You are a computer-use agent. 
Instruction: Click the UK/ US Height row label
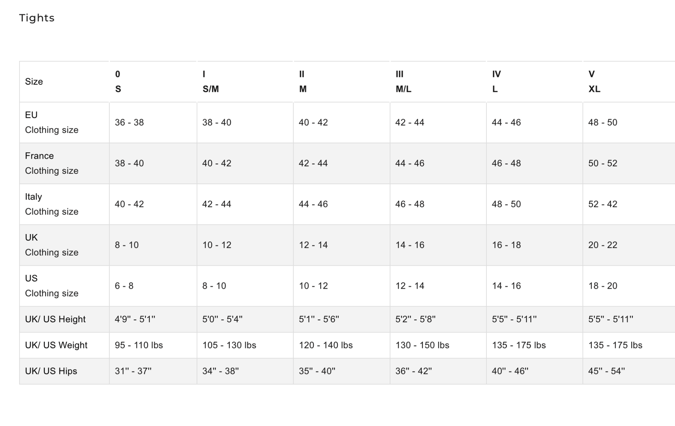[x=55, y=319]
